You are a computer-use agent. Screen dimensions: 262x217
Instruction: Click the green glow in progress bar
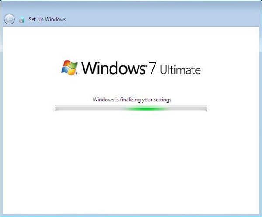(x=144, y=108)
